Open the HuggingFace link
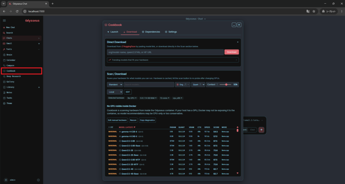 coord(128,46)
